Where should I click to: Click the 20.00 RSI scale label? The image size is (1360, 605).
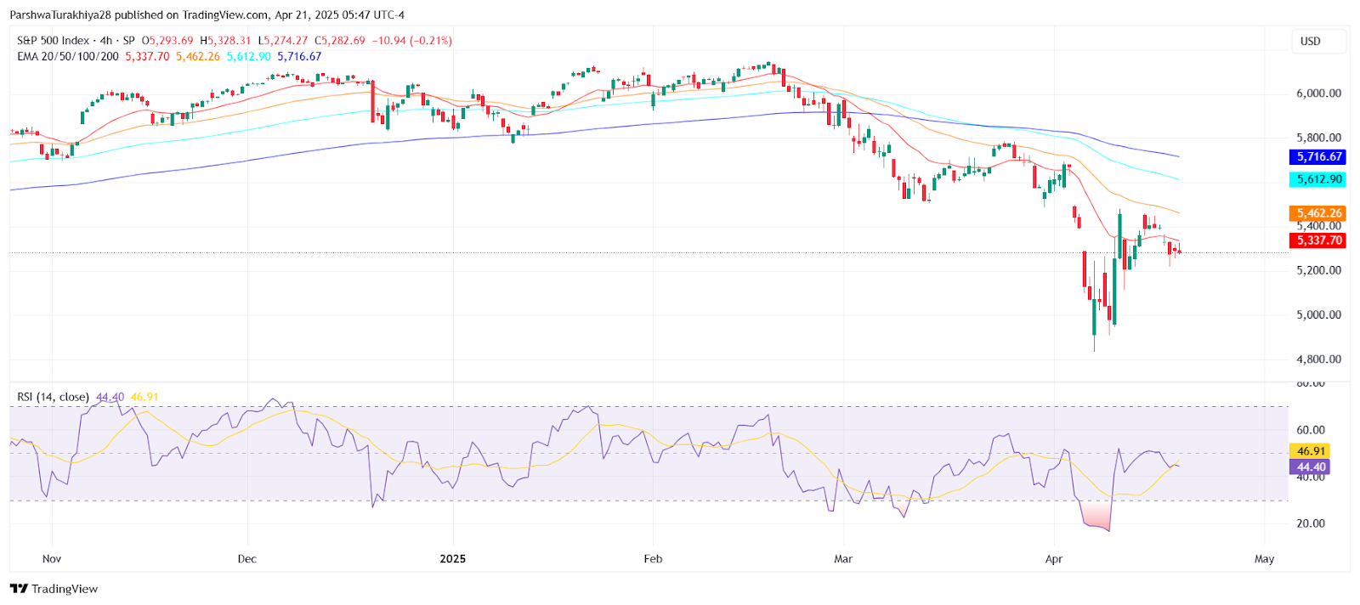[x=1311, y=523]
